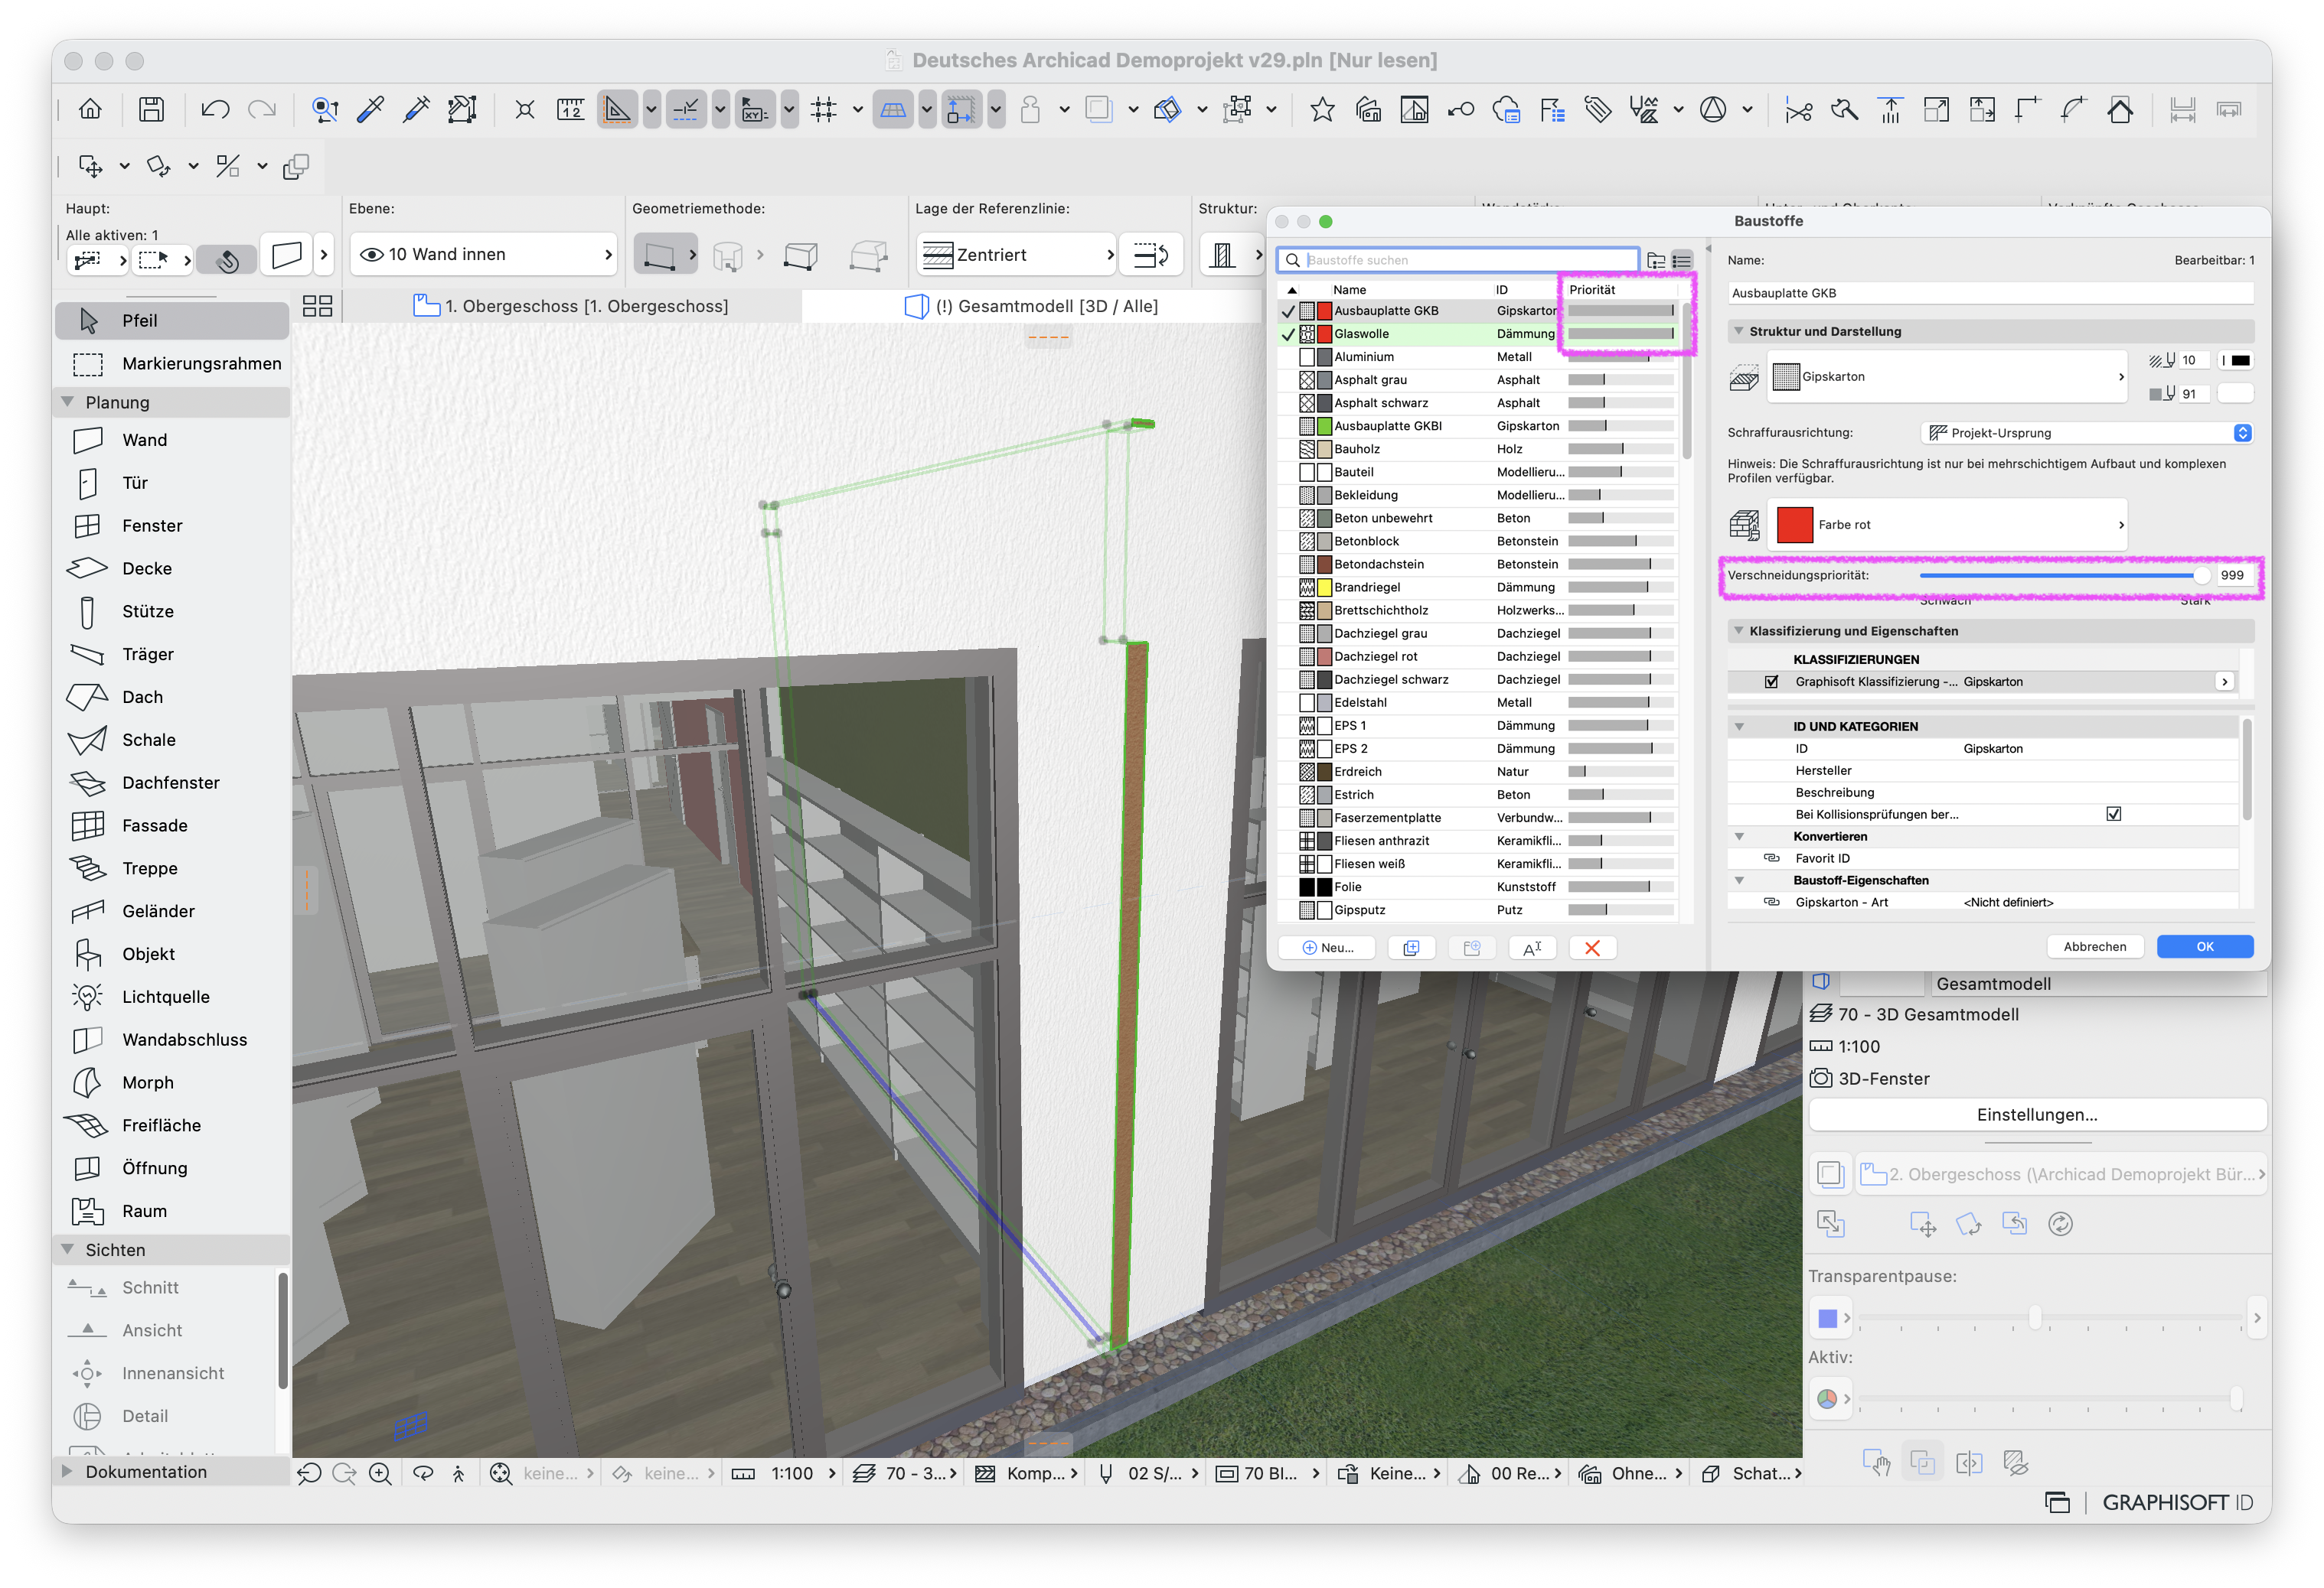Click the tab overview grid icon
Viewport: 2324px width, 1588px height.
point(317,306)
